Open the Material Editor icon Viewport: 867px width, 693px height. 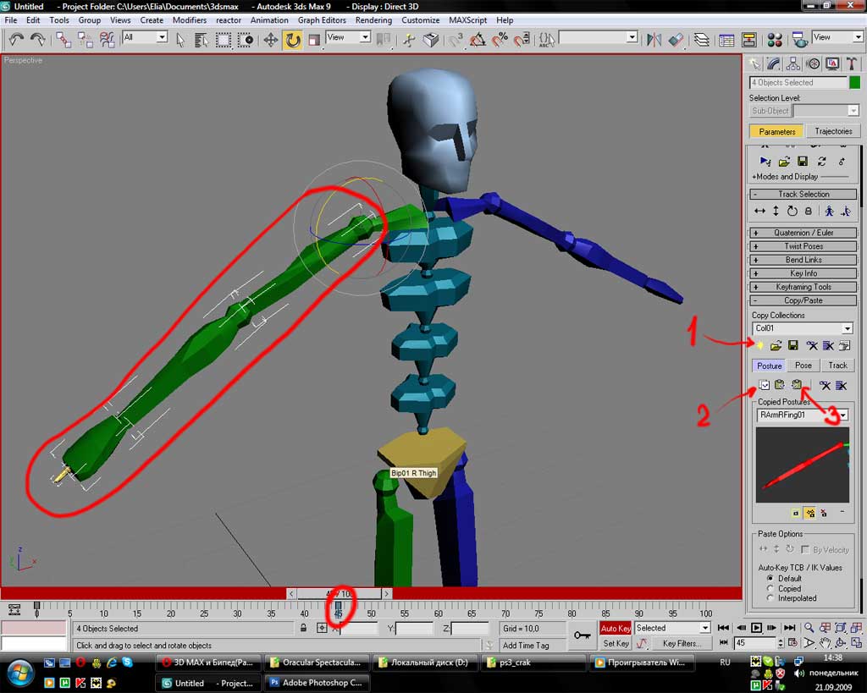coord(775,39)
